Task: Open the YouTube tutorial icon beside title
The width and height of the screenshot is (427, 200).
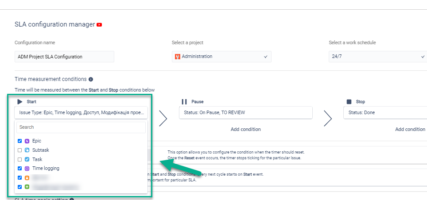Action: pyautogui.click(x=99, y=25)
